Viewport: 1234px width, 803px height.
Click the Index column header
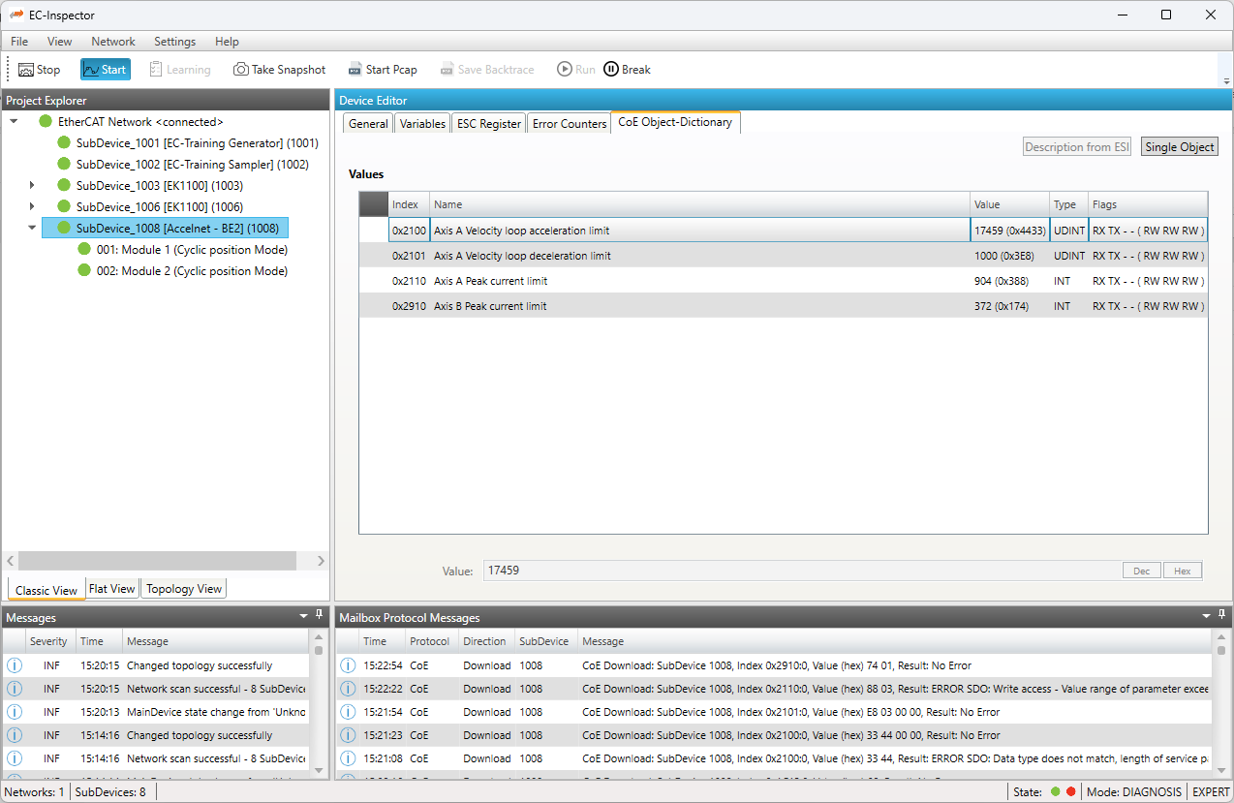(409, 204)
